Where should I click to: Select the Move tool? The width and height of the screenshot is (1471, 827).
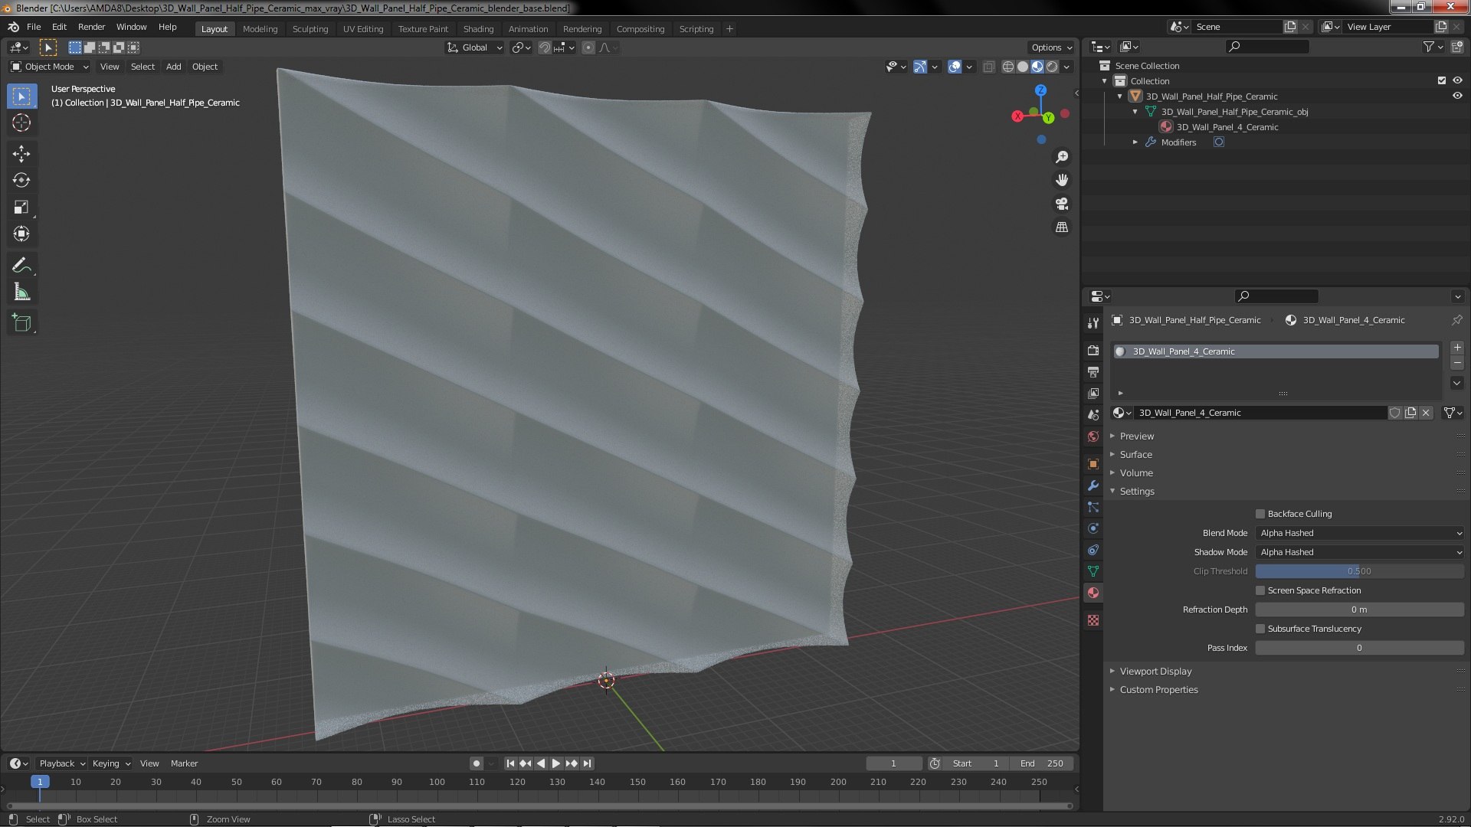pos(21,154)
